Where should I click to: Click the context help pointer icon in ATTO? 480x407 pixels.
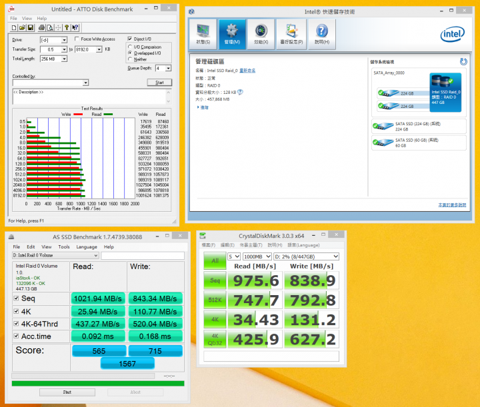click(x=75, y=28)
